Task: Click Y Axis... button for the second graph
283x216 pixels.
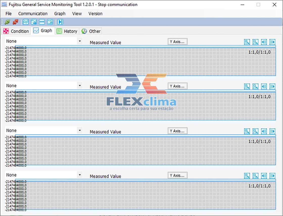Action: (x=177, y=86)
